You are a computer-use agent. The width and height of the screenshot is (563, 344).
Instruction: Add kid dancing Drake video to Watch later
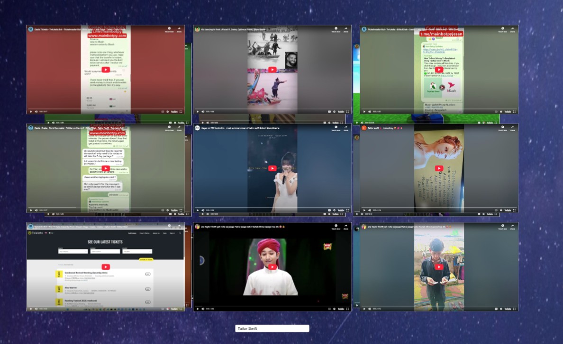point(336,29)
